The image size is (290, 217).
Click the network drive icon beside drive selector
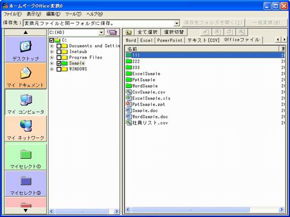(112, 32)
